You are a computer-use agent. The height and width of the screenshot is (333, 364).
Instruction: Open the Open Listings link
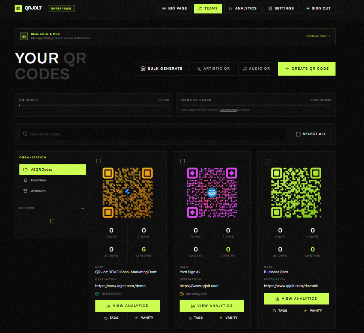(x=318, y=36)
